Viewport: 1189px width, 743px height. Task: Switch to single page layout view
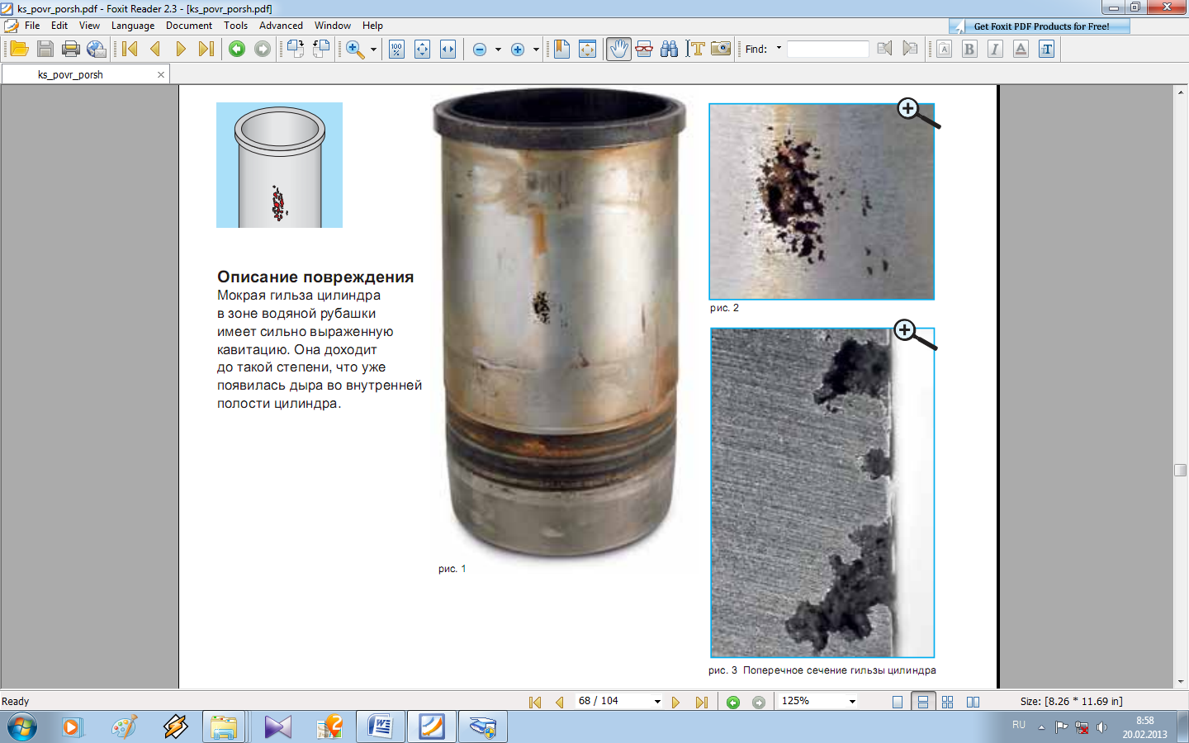(x=898, y=702)
